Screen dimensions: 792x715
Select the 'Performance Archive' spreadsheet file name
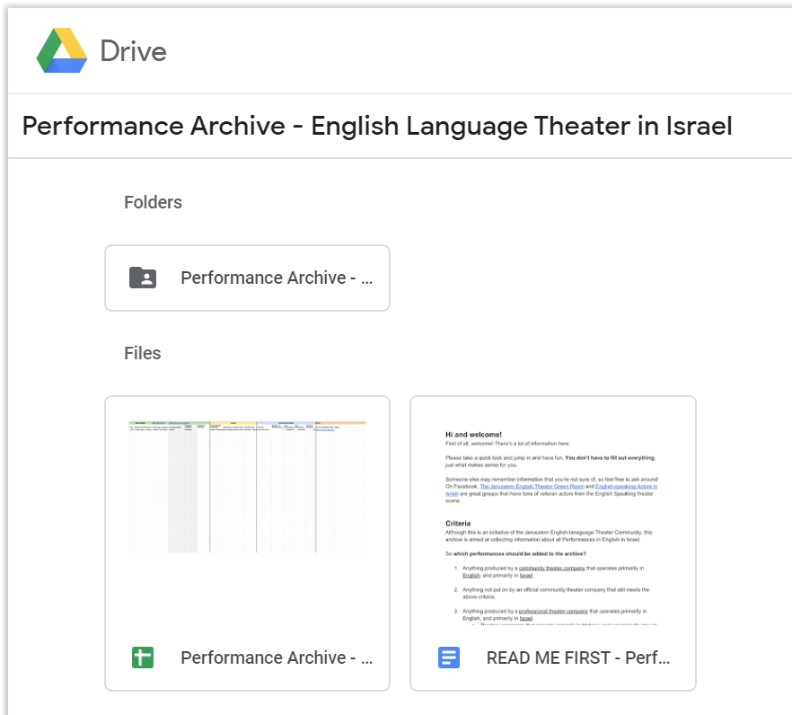coord(276,658)
